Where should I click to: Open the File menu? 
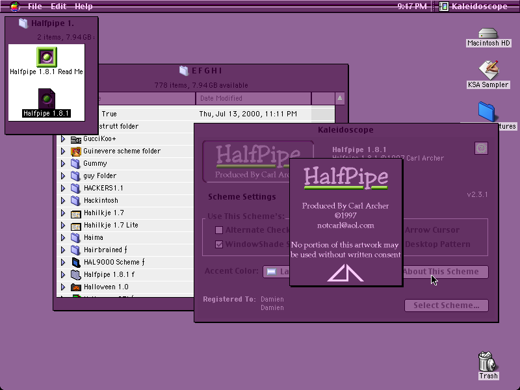pyautogui.click(x=35, y=6)
